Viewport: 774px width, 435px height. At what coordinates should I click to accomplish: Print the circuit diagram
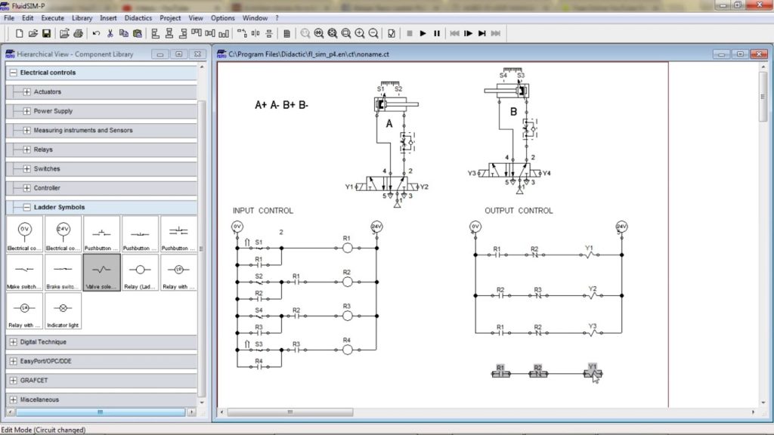click(78, 33)
